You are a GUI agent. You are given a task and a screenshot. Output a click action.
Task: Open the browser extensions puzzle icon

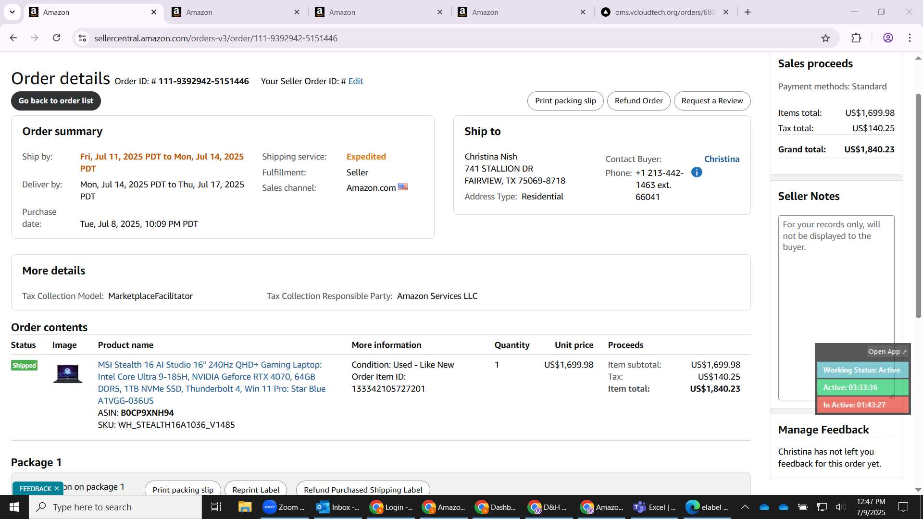(x=856, y=38)
